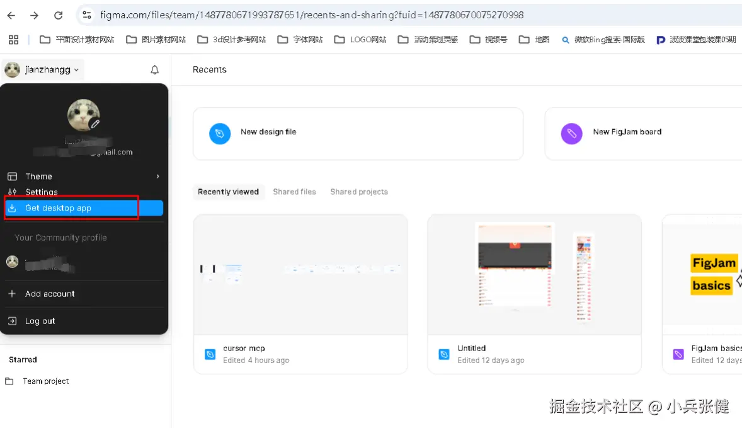Image resolution: width=742 pixels, height=428 pixels.
Task: Click design file icon beside cursor mcp
Action: tap(210, 354)
